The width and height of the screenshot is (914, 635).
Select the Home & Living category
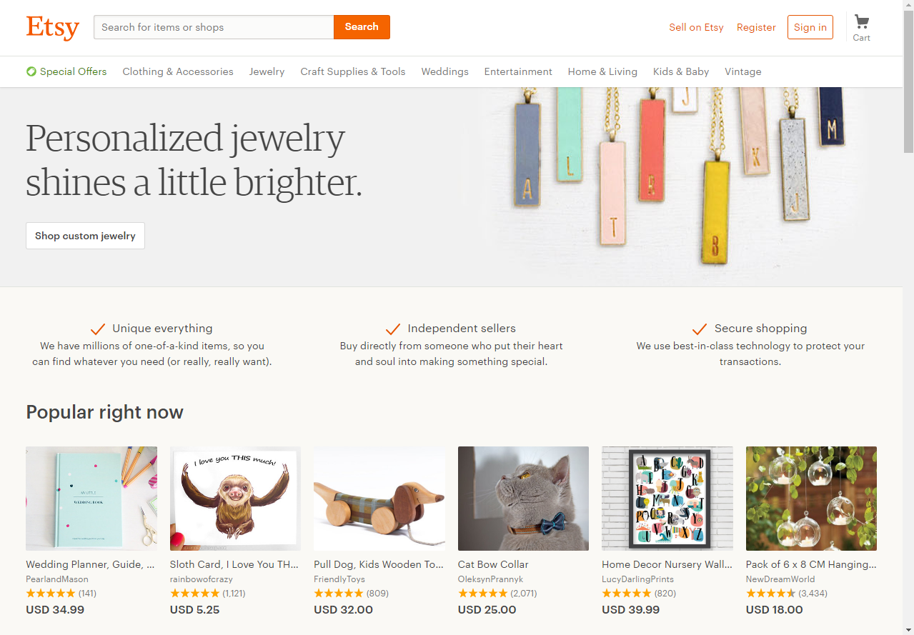pos(602,71)
